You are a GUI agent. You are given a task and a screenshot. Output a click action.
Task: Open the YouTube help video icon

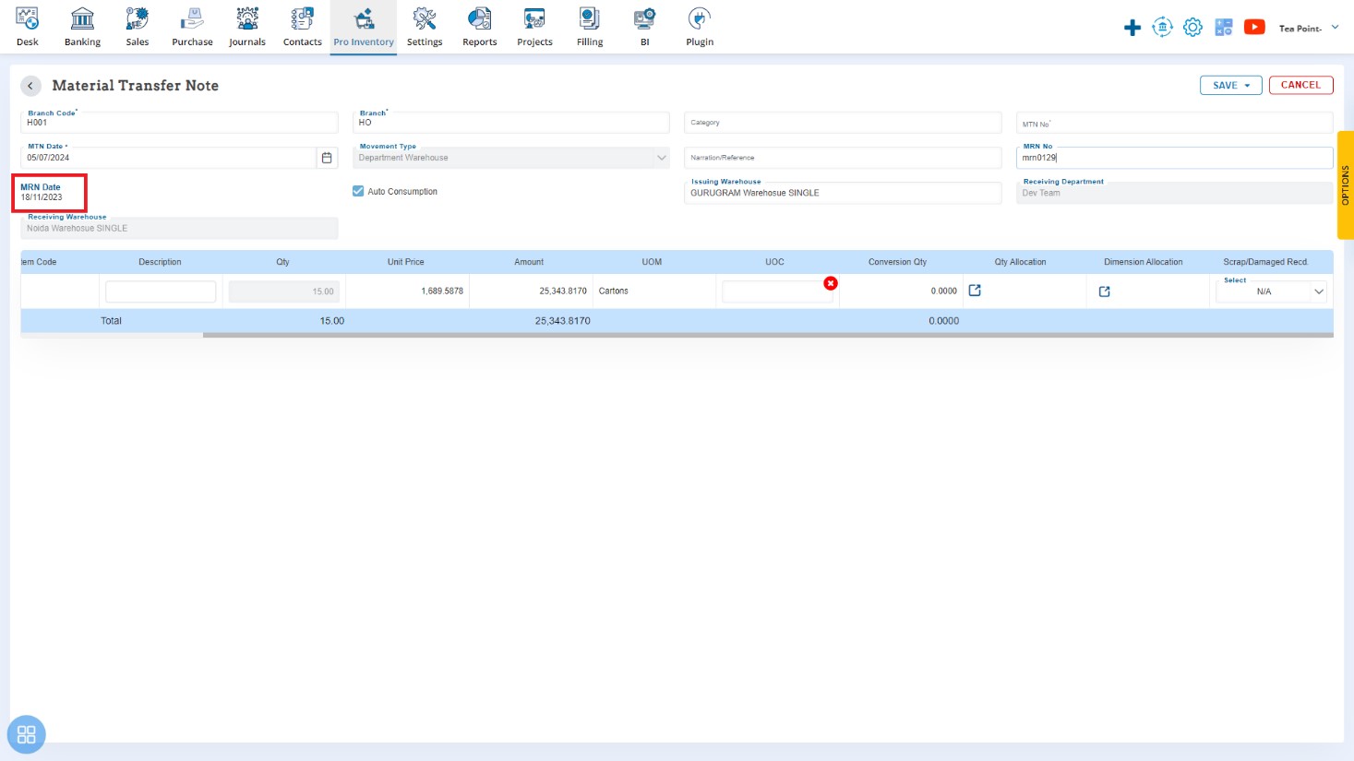1254,27
